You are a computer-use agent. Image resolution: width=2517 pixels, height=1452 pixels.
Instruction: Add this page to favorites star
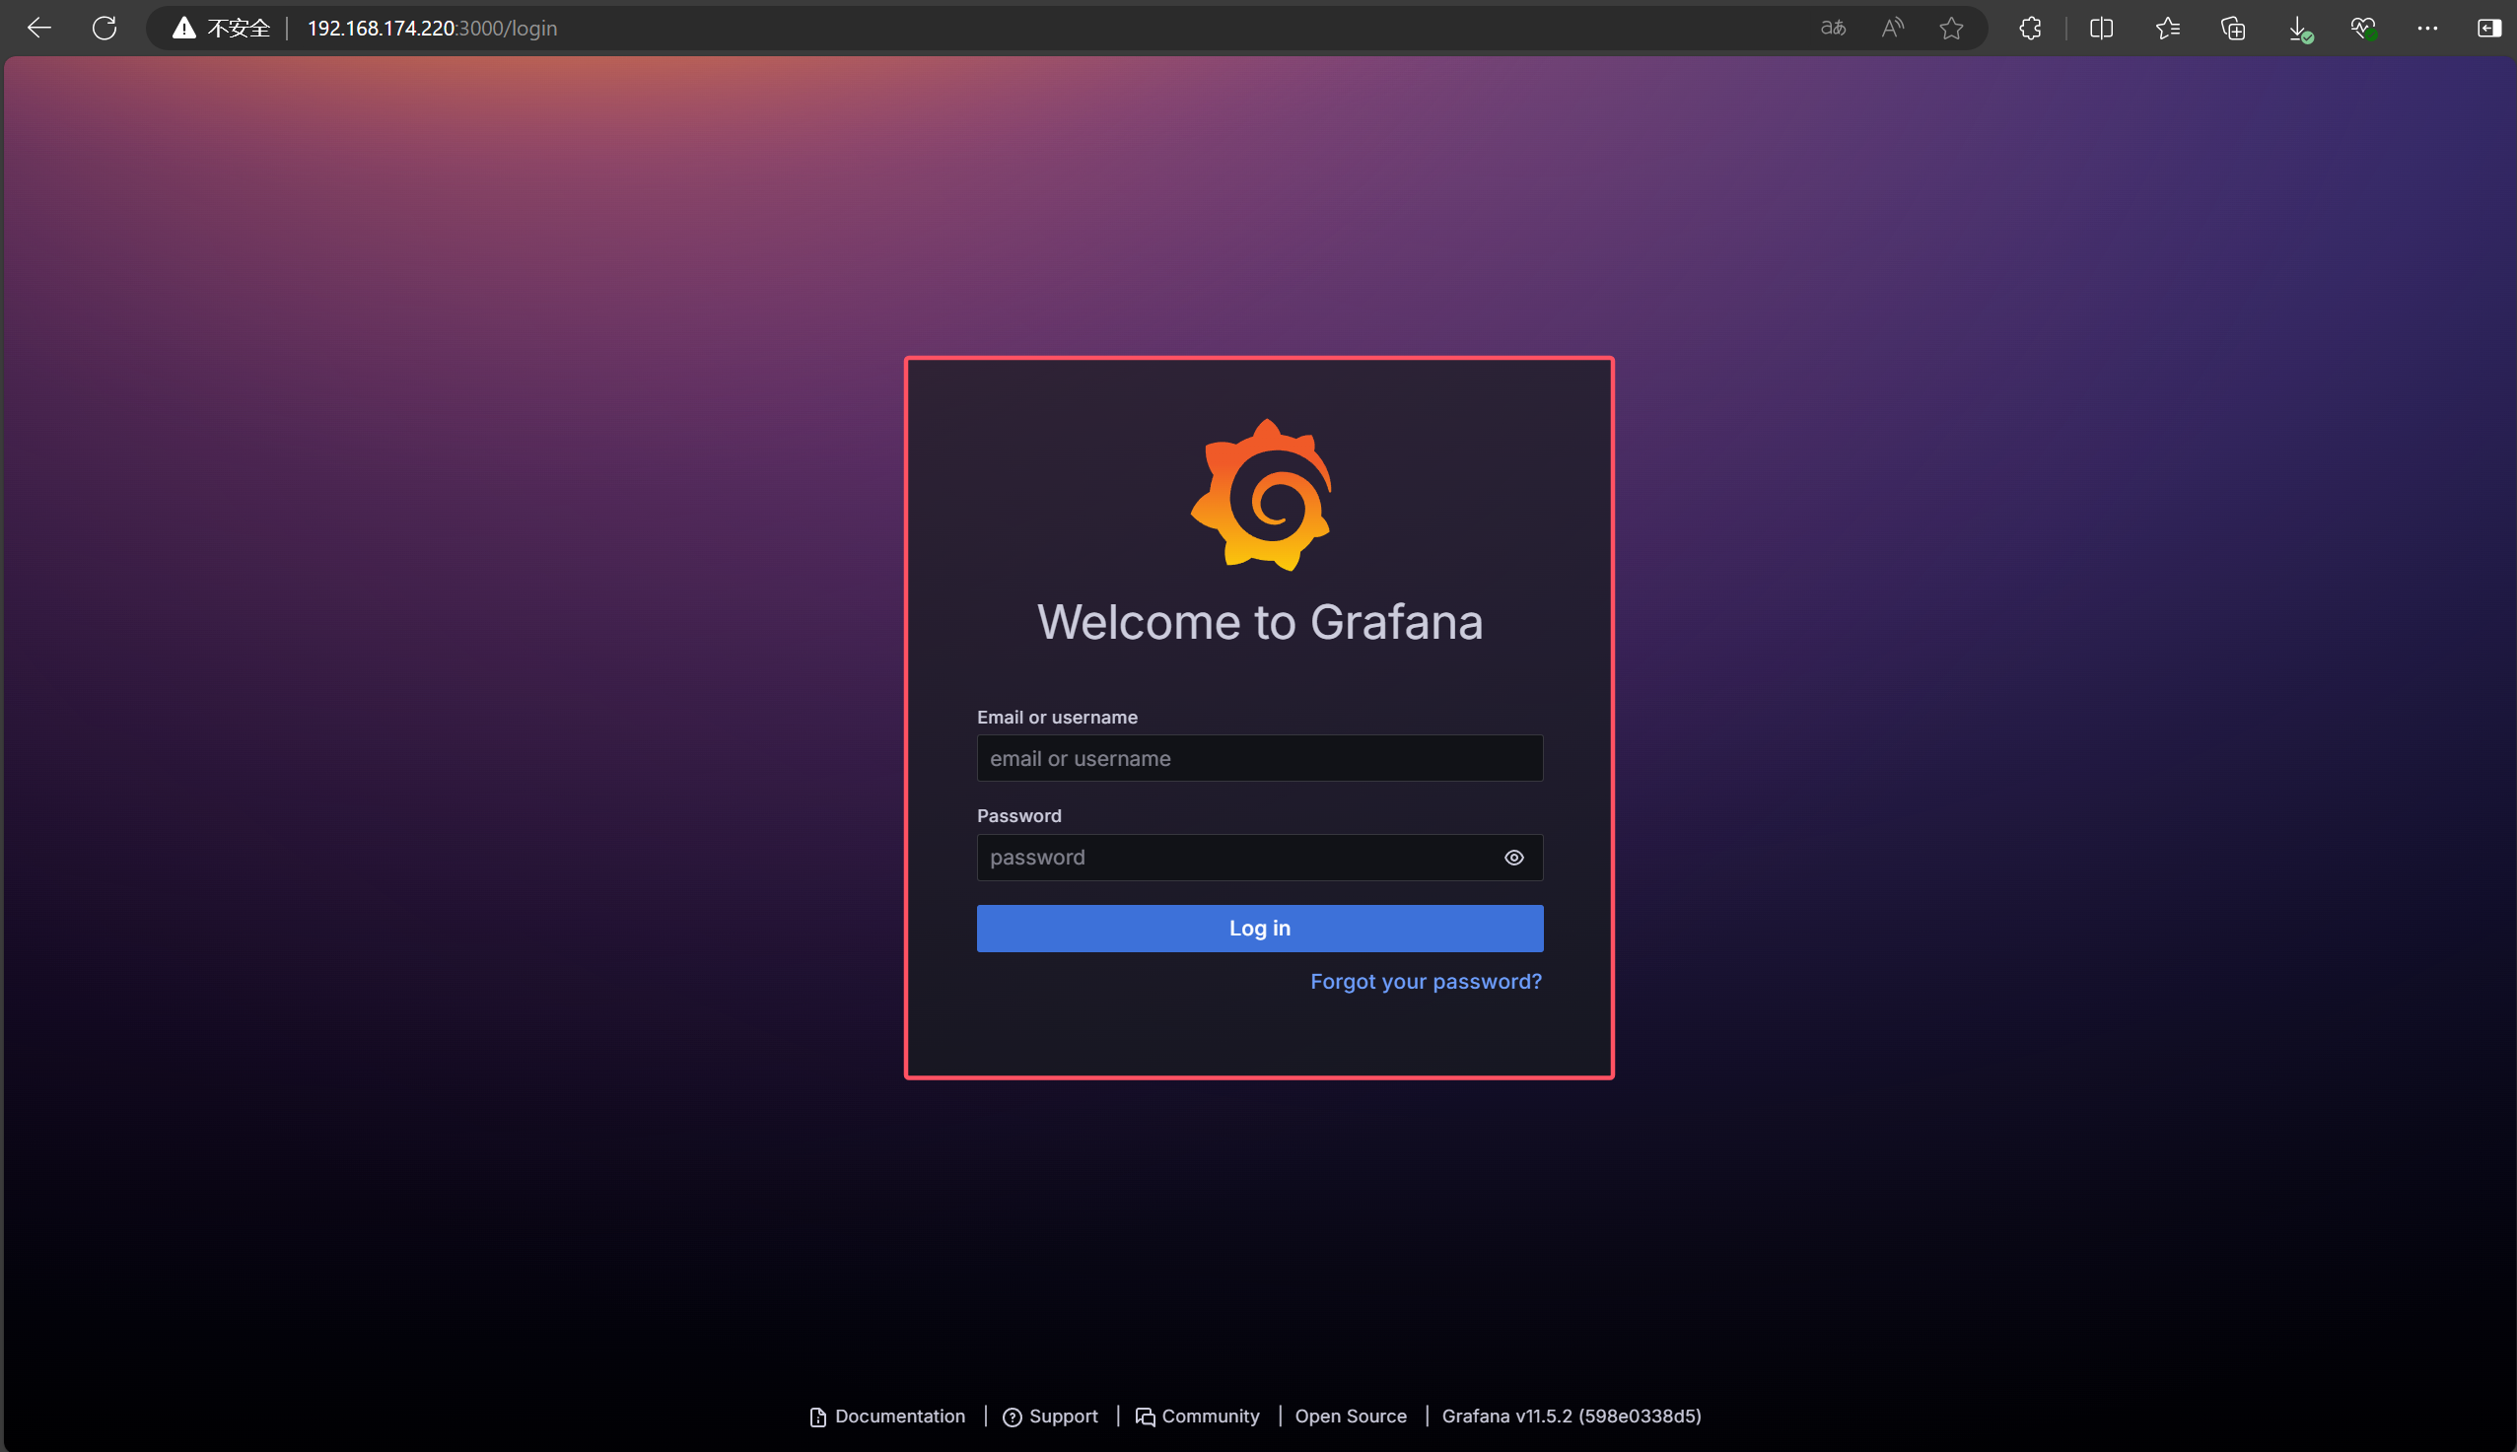click(x=1951, y=28)
